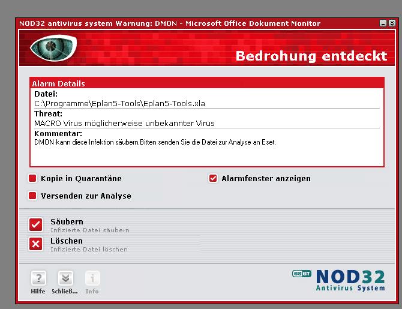The image size is (402, 309).
Task: Choose Löschen to delete the infected file
Action: click(x=67, y=241)
